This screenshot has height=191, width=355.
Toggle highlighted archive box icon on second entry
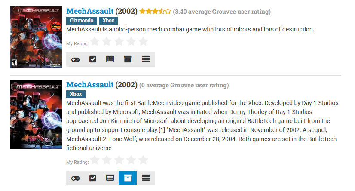[128, 178]
